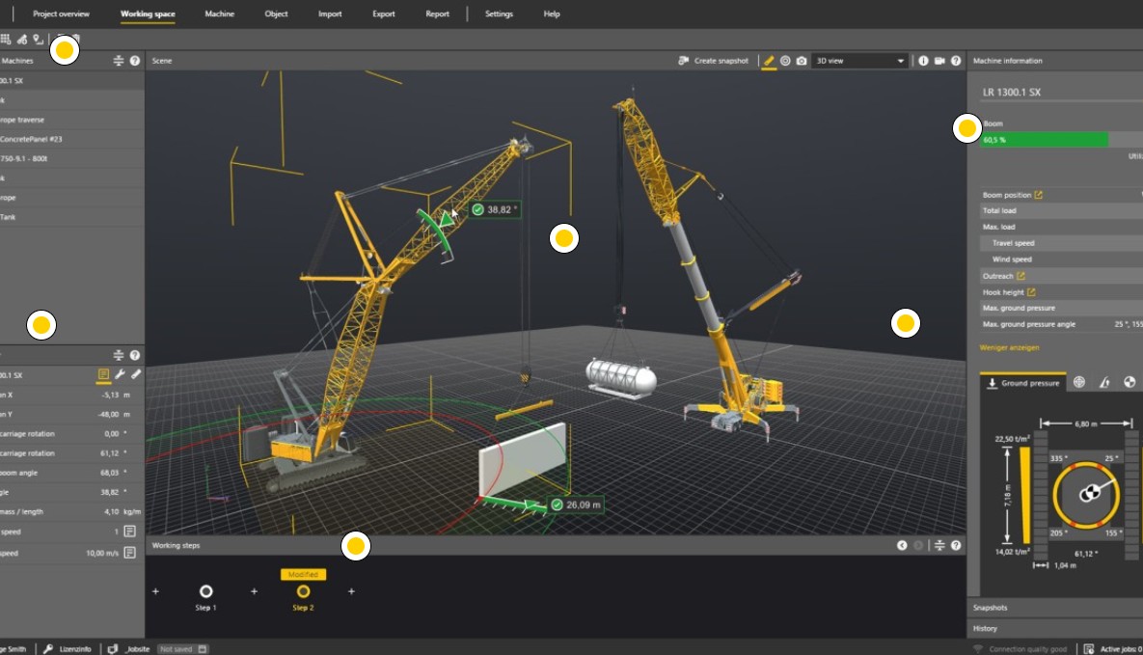Click the Create snapshot button

pos(714,61)
